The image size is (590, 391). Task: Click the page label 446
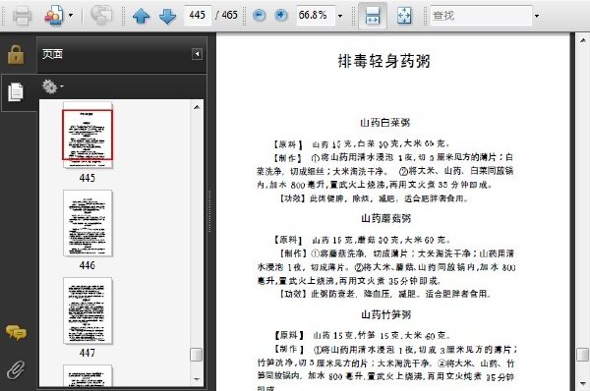coord(88,265)
